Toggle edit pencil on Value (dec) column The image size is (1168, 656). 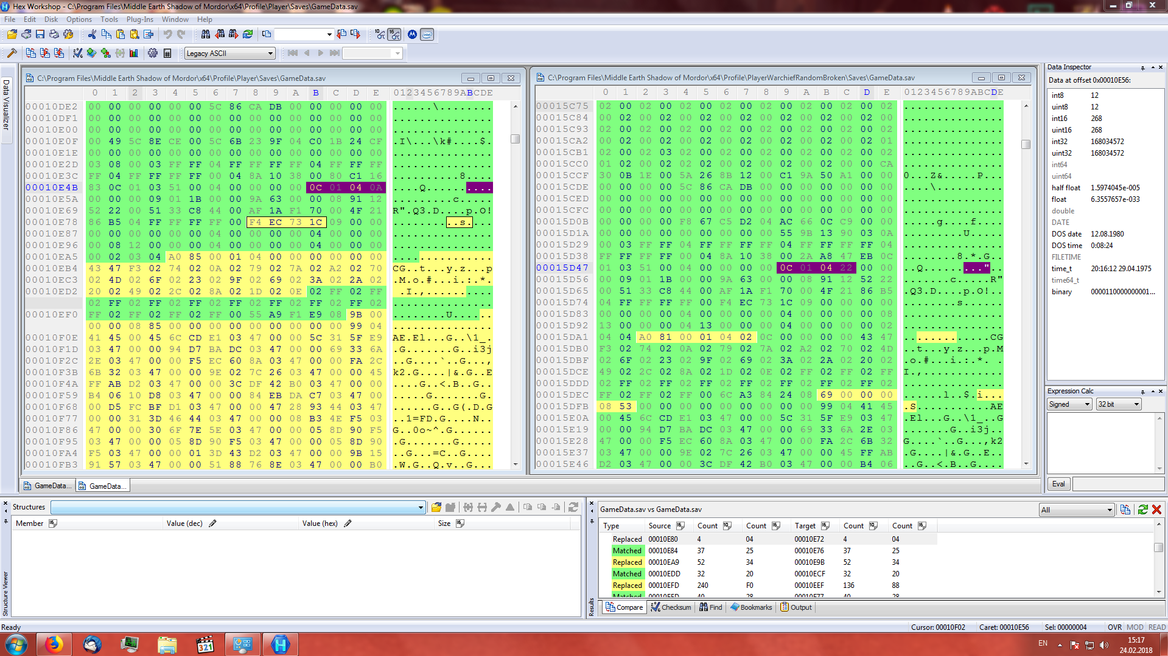click(212, 523)
